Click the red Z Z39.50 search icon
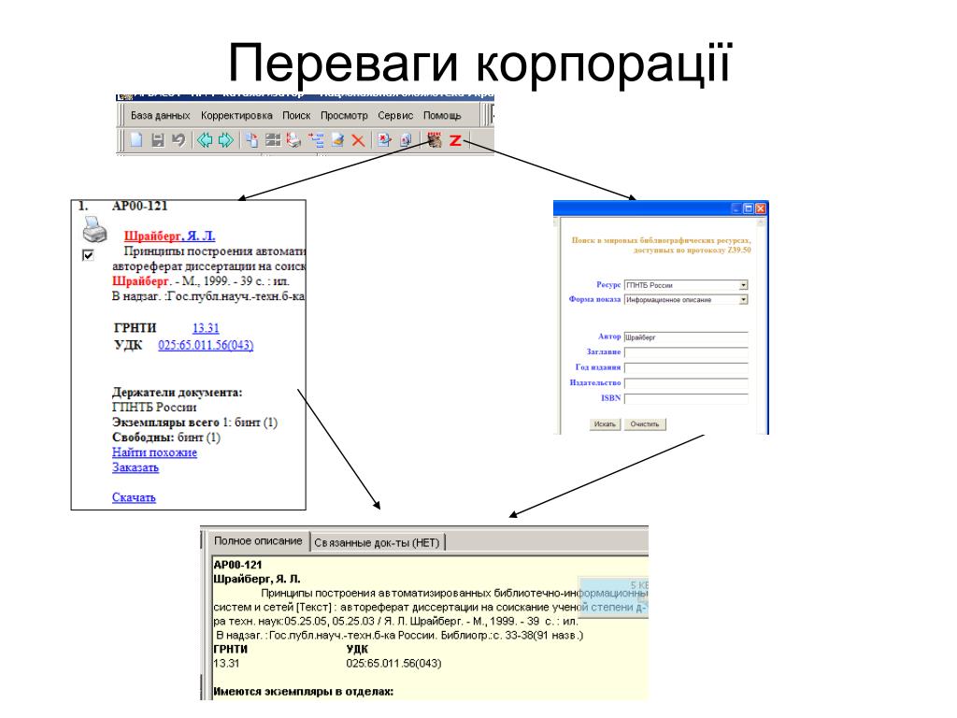 pos(455,140)
